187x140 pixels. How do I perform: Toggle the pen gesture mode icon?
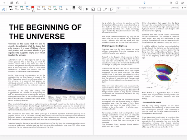click(3, 9)
